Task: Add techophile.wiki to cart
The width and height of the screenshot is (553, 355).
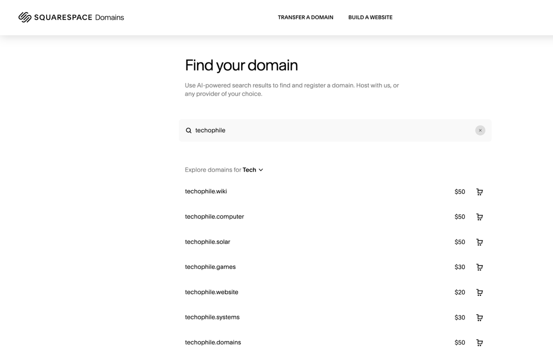Action: (x=479, y=192)
